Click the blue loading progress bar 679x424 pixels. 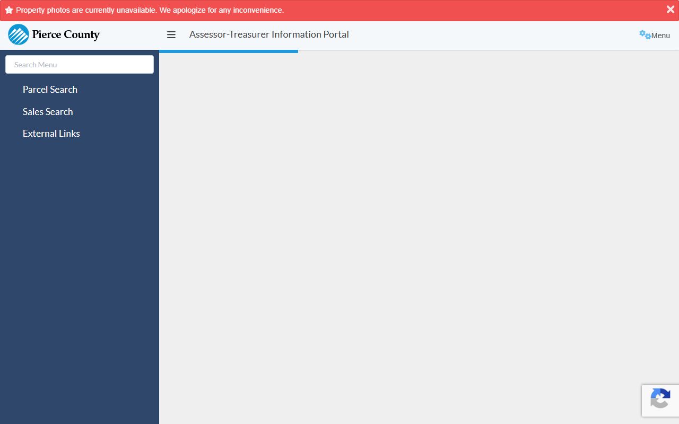228,51
